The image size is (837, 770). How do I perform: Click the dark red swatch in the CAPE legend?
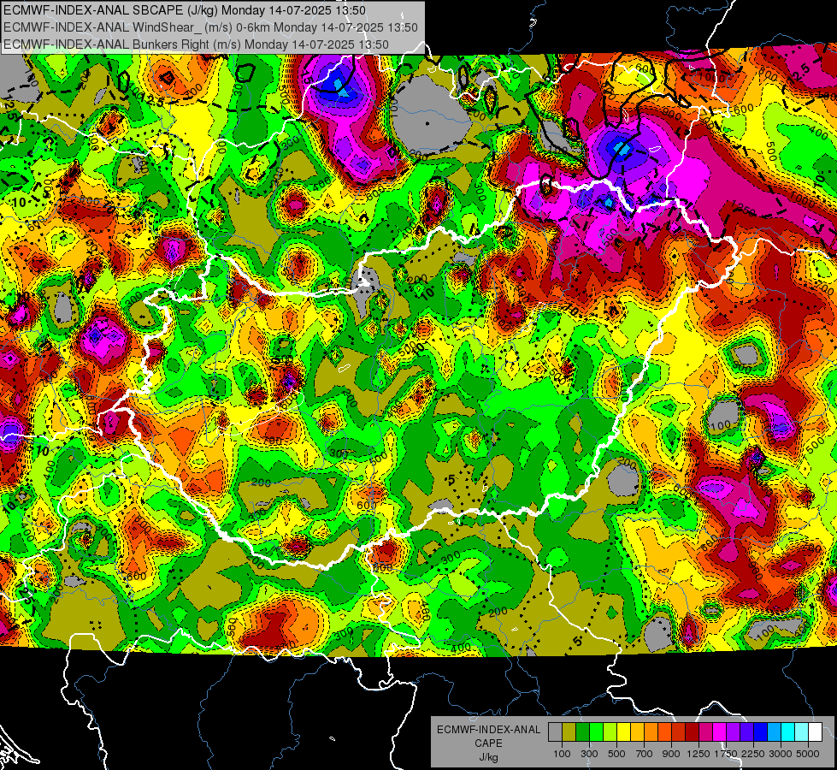coord(693,731)
